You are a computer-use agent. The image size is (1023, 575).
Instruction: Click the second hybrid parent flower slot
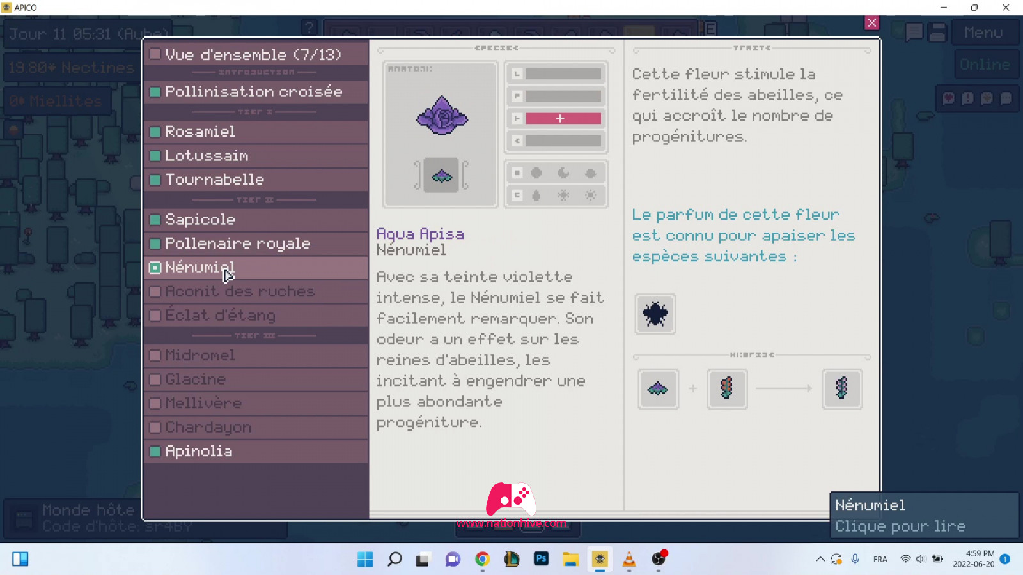726,388
